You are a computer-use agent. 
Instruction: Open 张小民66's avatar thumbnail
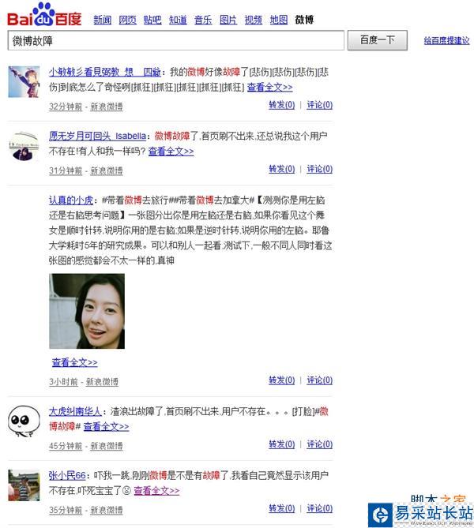[24, 485]
